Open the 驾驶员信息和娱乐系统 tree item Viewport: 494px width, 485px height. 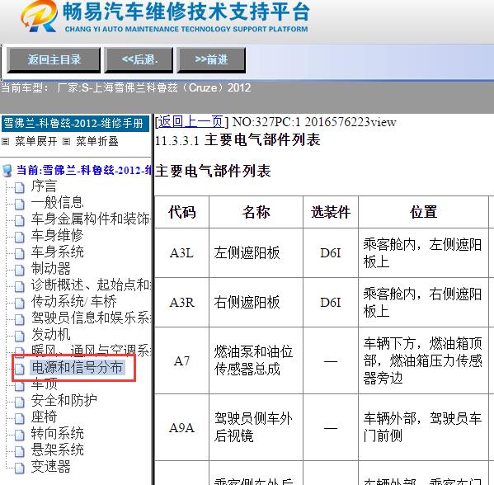pyautogui.click(x=91, y=318)
